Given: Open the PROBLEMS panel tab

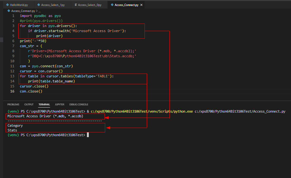Looking at the screenshot, I should [13, 104].
